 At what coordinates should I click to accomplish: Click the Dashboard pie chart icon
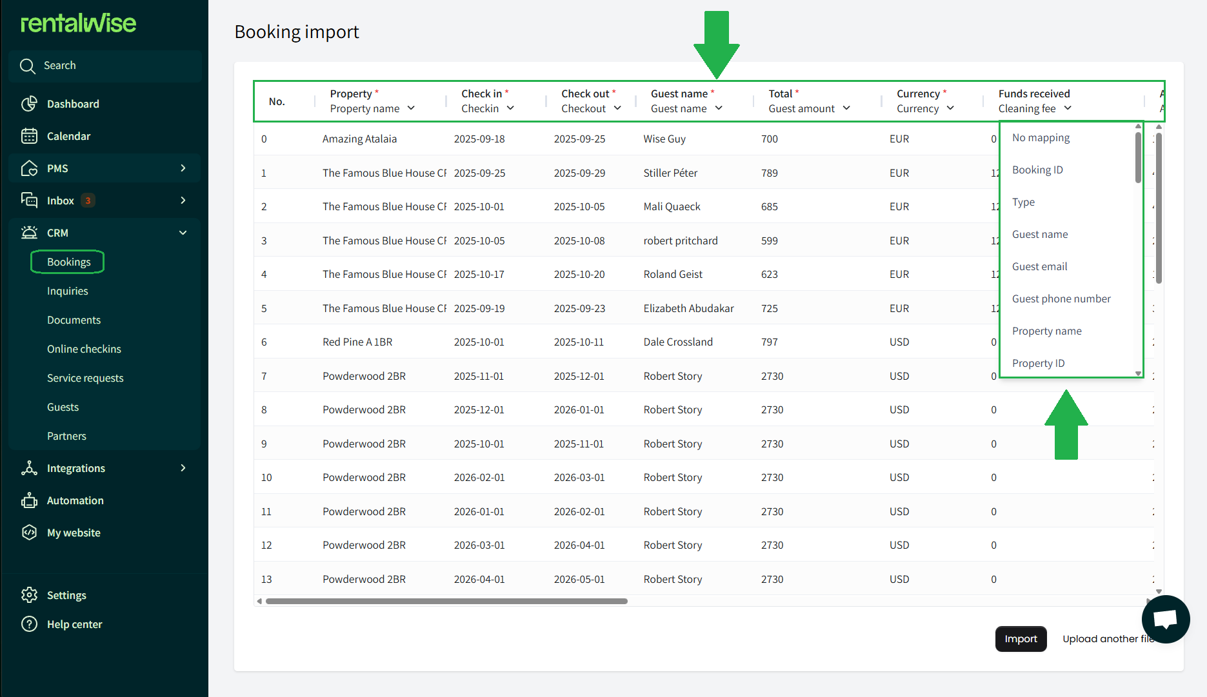click(29, 104)
